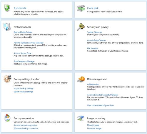Viewport: 147px width, 134px height.
Task: Open the Try&Decide tool link
Action: click(x=20, y=8)
